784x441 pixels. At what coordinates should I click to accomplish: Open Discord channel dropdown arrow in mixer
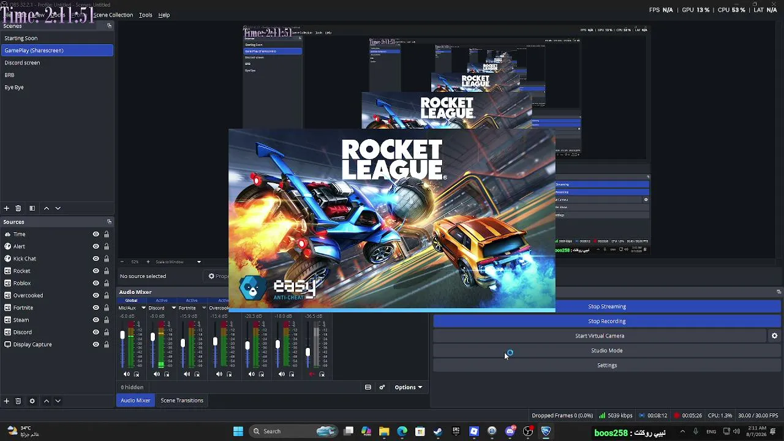174,308
